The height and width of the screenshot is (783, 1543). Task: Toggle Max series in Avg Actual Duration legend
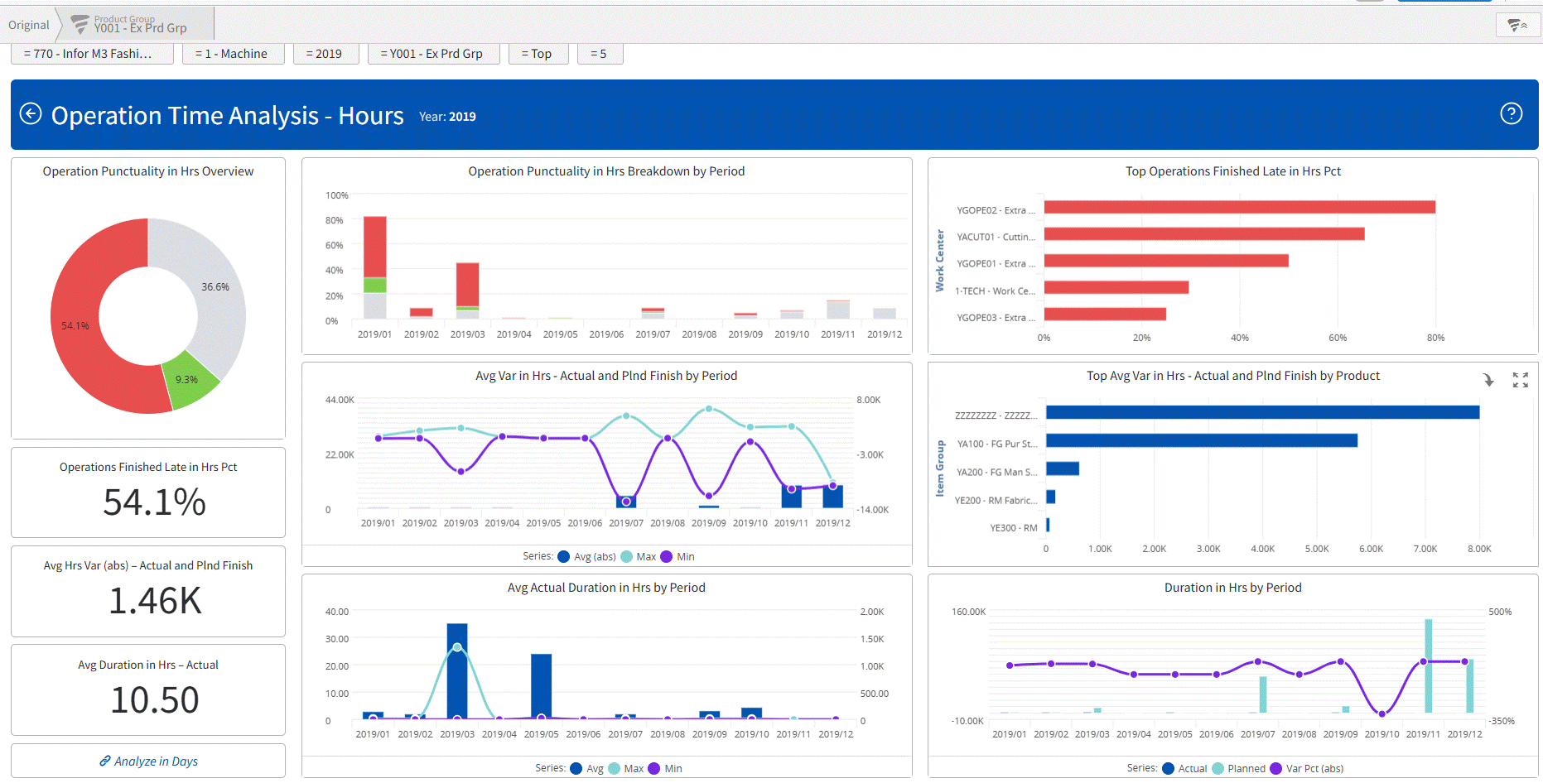click(x=615, y=769)
